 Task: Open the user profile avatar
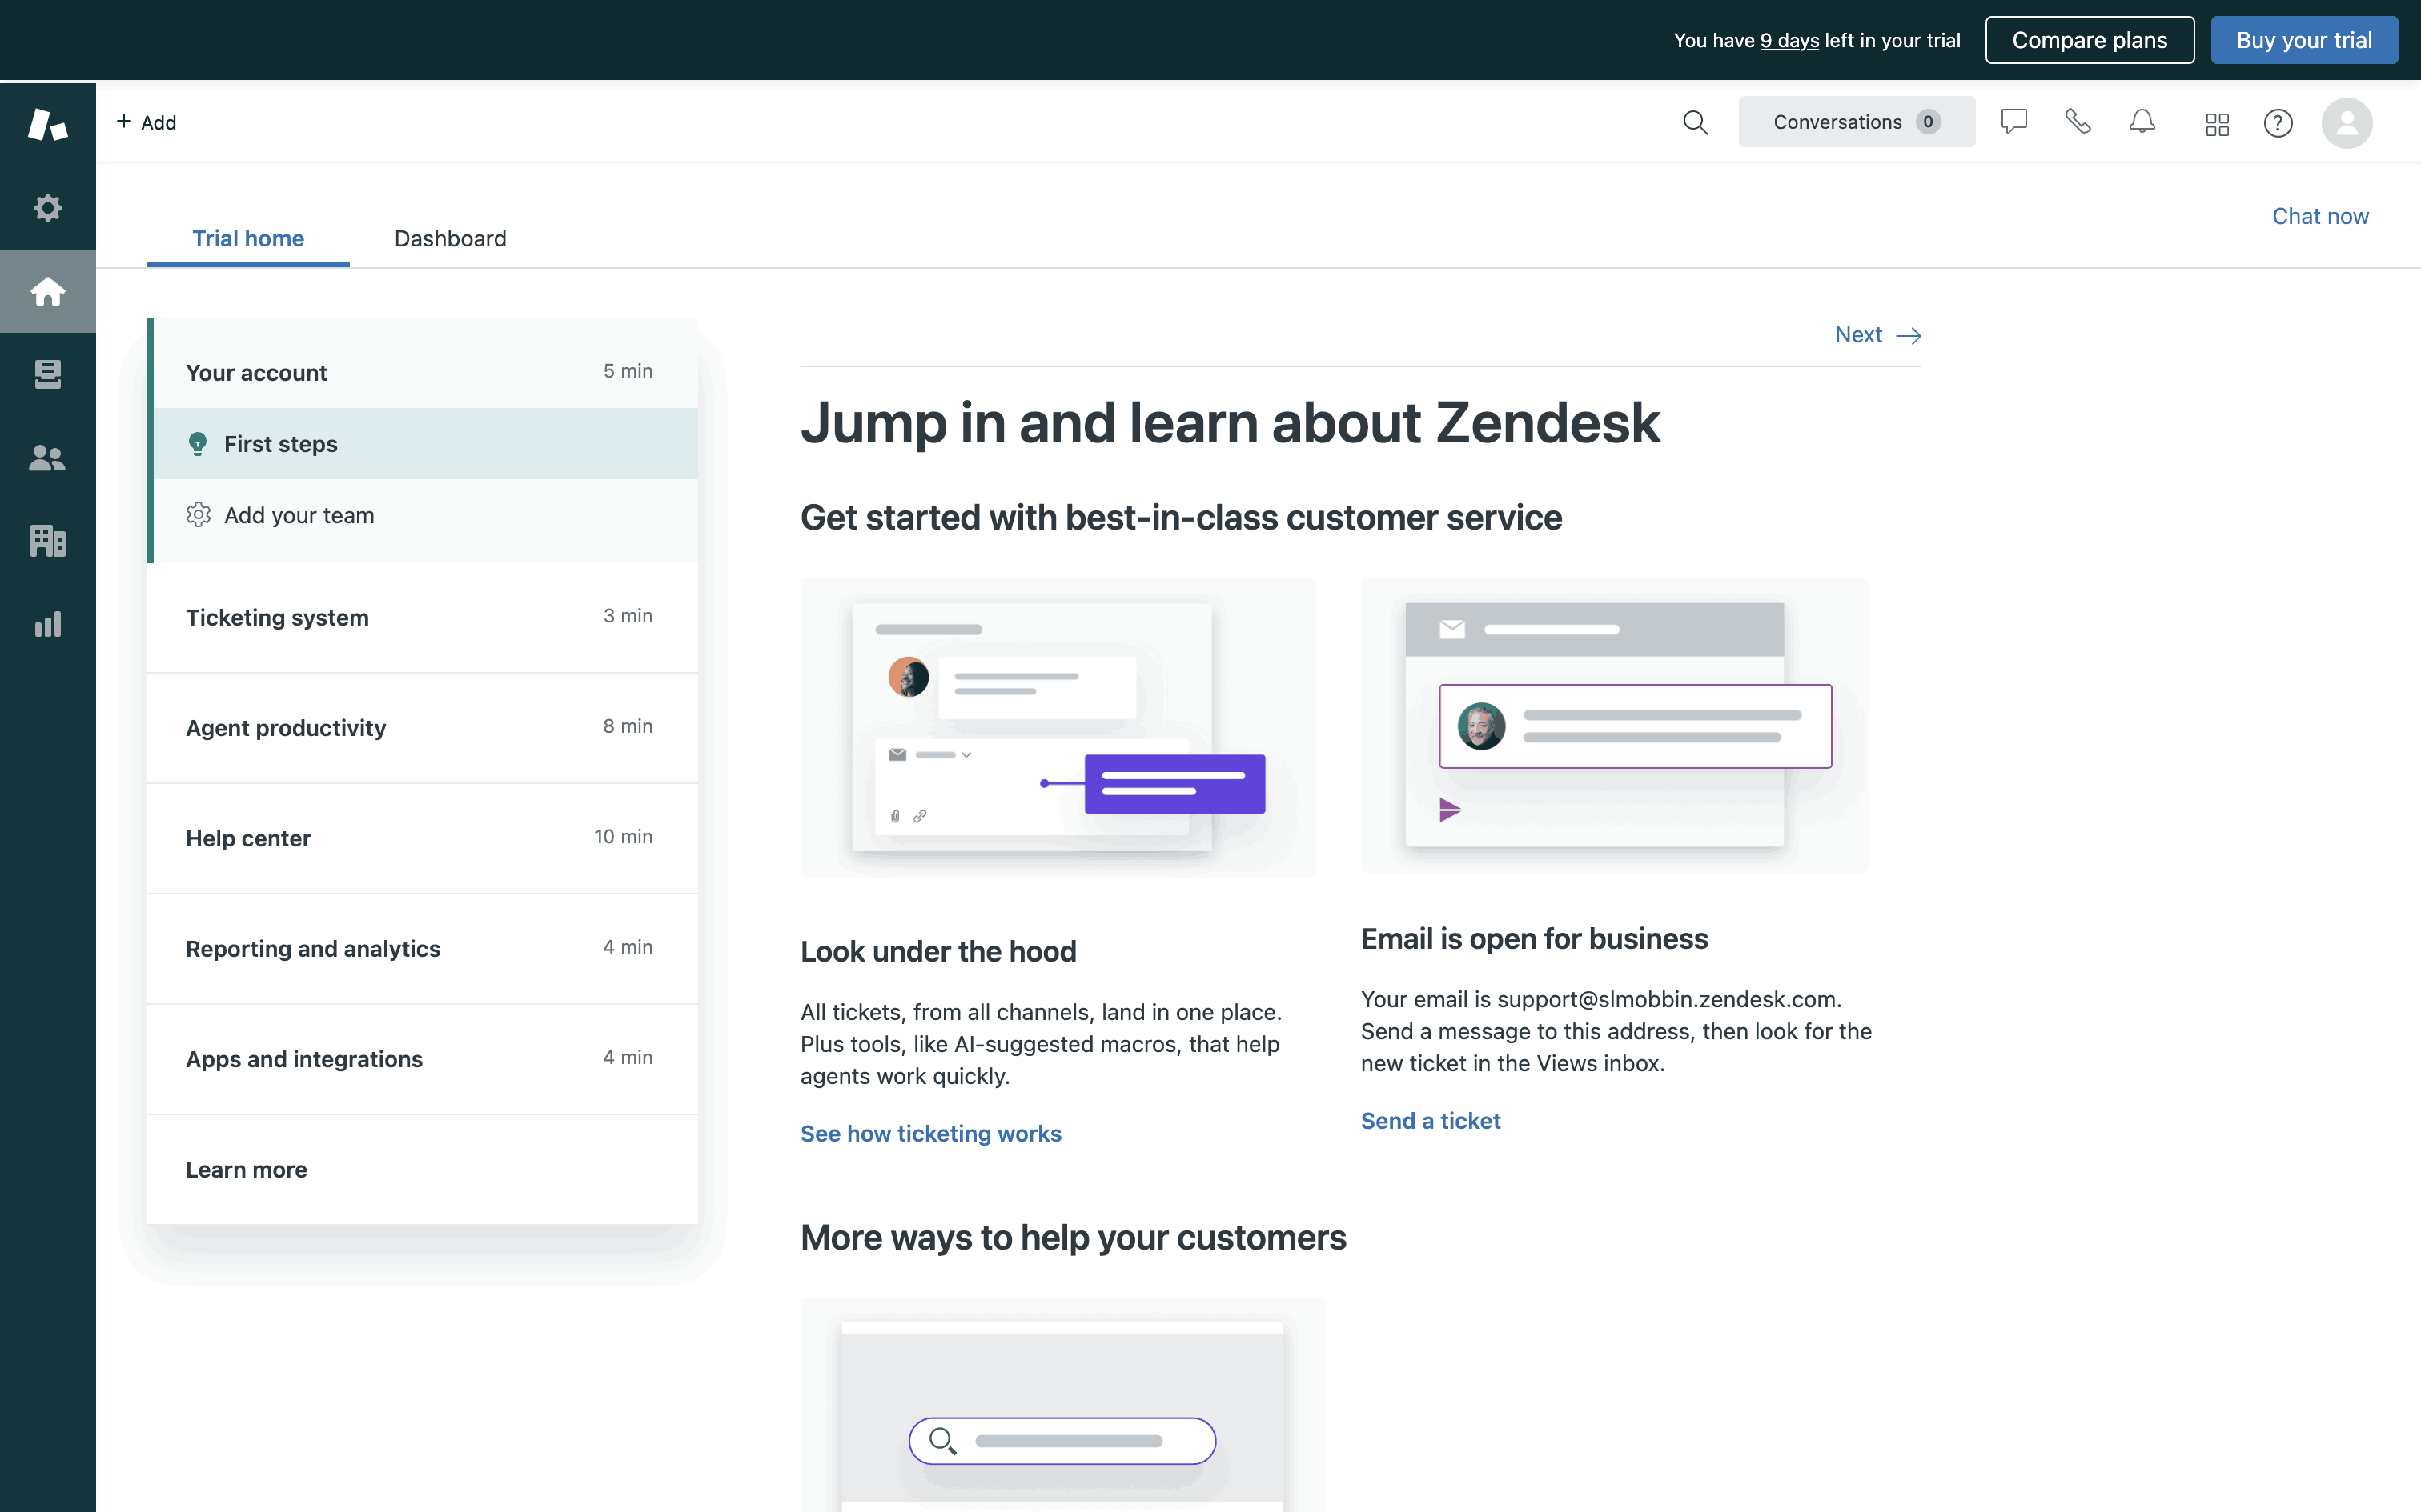click(2346, 123)
